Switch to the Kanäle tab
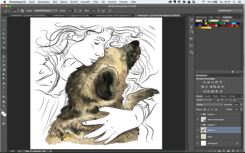The width and height of the screenshot is (245, 153). 208,96
